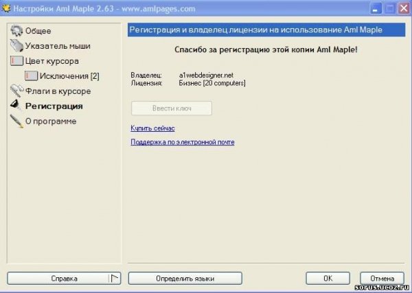Confirm settings with the OK button
Image resolution: width=412 pixels, height=293 pixels.
coord(328,279)
